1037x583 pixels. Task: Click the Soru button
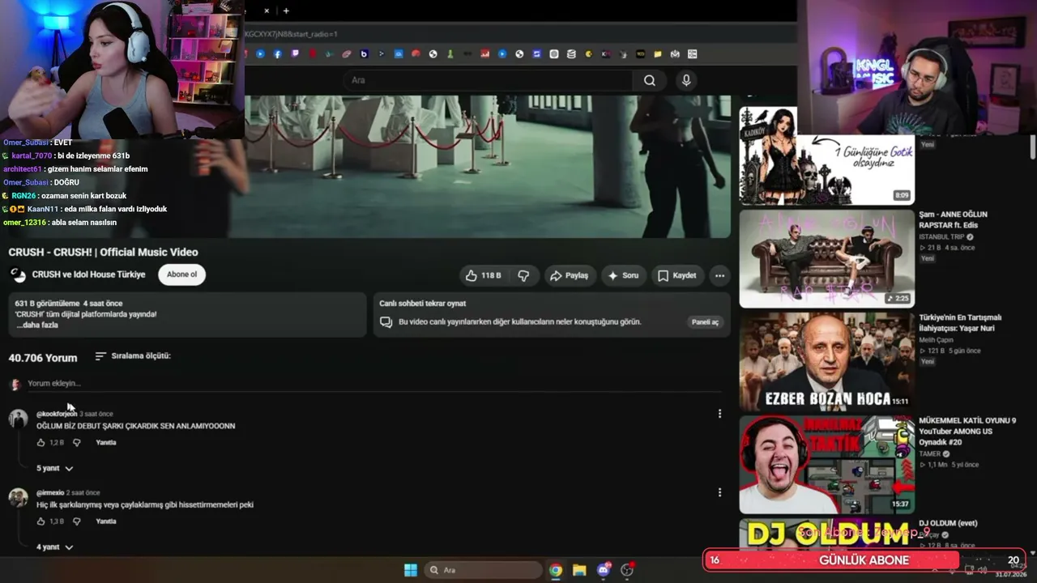[623, 275]
